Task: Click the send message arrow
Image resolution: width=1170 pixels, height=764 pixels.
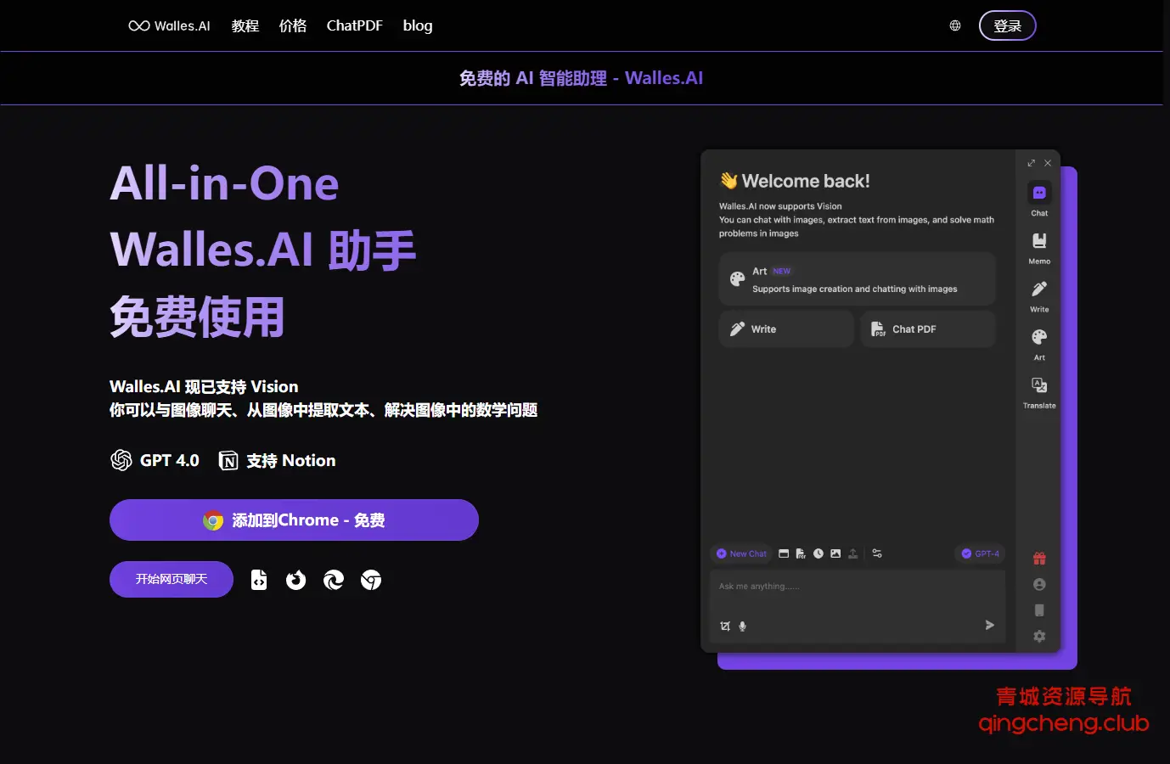Action: coord(989,625)
